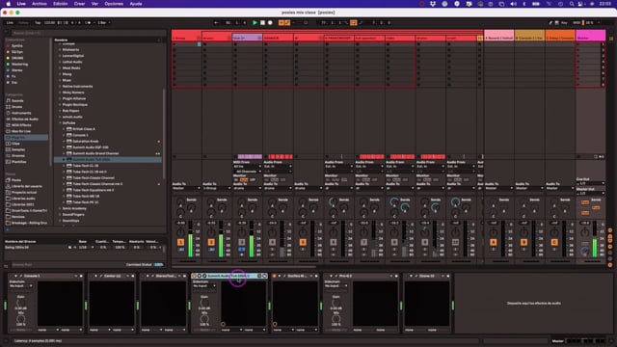
Task: Open the Crear menu
Action: 79,4
